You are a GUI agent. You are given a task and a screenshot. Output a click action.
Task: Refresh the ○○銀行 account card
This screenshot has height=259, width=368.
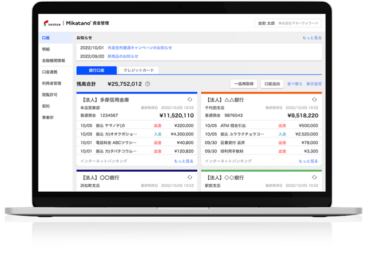[190, 178]
